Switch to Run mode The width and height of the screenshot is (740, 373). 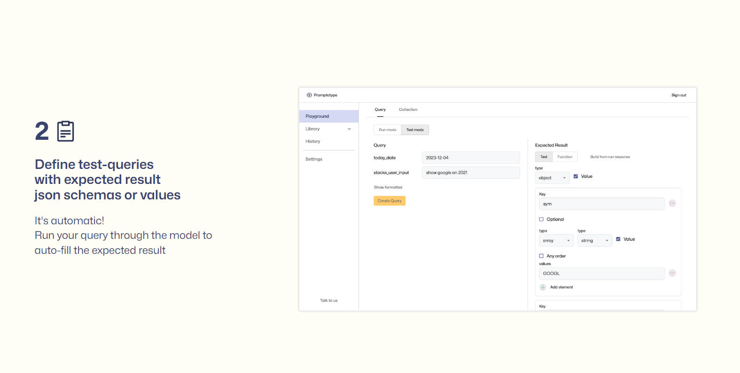click(388, 130)
